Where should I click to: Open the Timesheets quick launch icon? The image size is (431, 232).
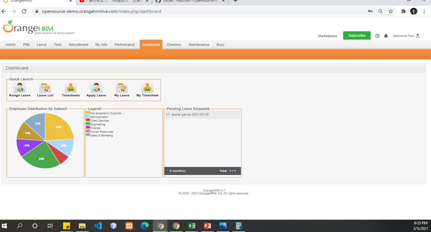(71, 87)
